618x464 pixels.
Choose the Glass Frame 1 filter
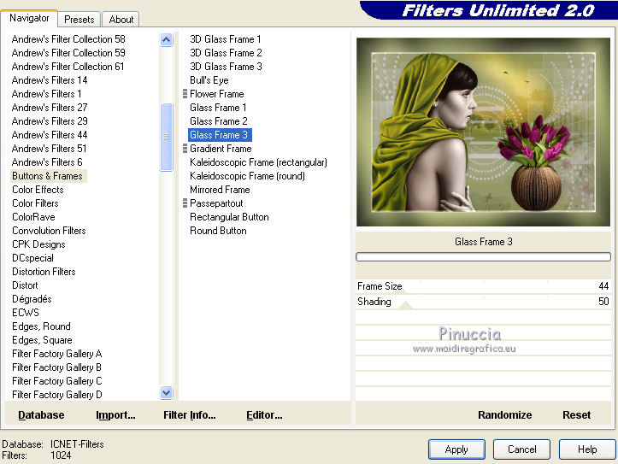pyautogui.click(x=218, y=108)
